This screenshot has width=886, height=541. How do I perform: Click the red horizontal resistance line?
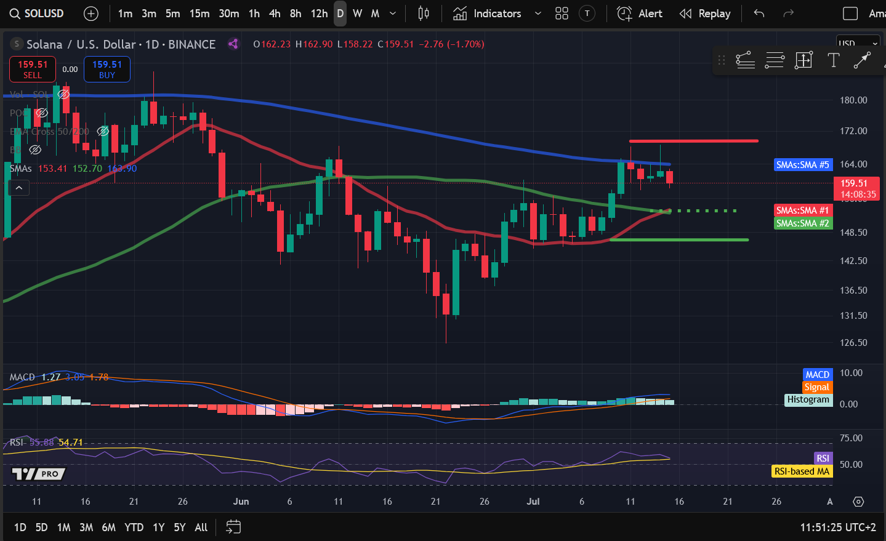coord(693,141)
